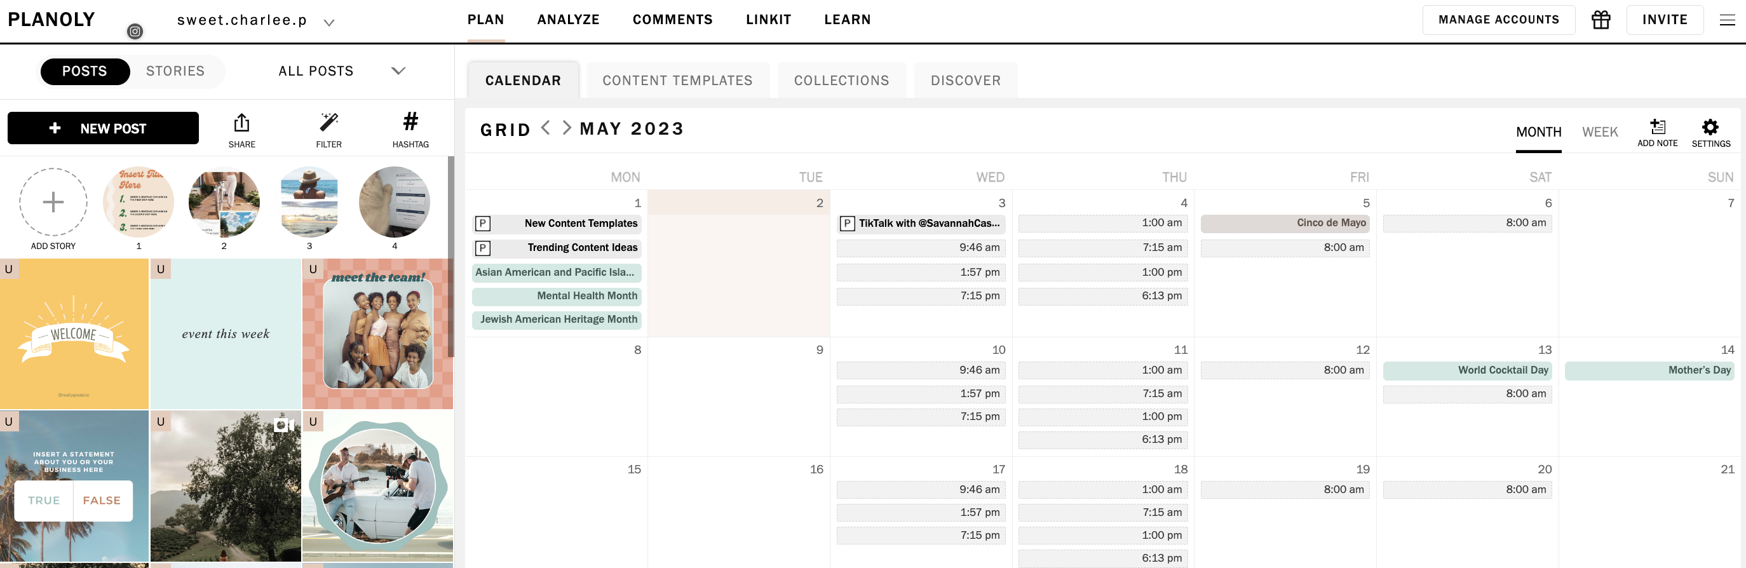Switch to Week view
This screenshot has width=1746, height=568.
pos(1600,132)
